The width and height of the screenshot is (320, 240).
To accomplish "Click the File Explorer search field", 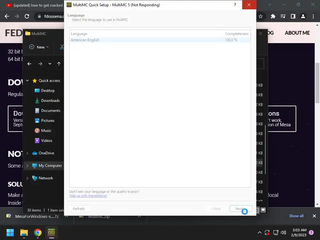I will 260,64.
